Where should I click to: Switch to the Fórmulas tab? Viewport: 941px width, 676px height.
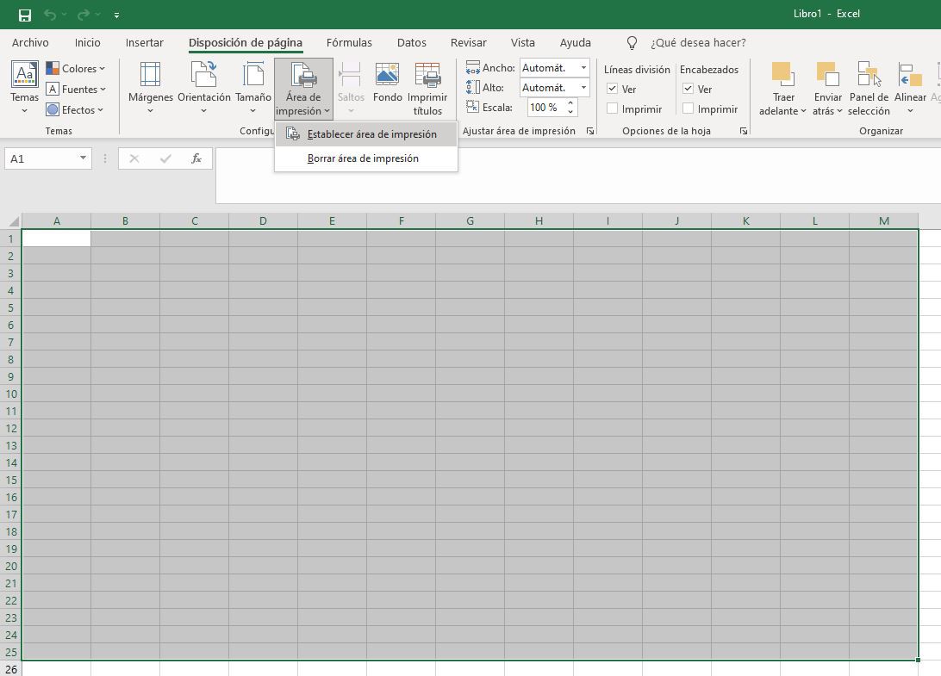(x=349, y=42)
